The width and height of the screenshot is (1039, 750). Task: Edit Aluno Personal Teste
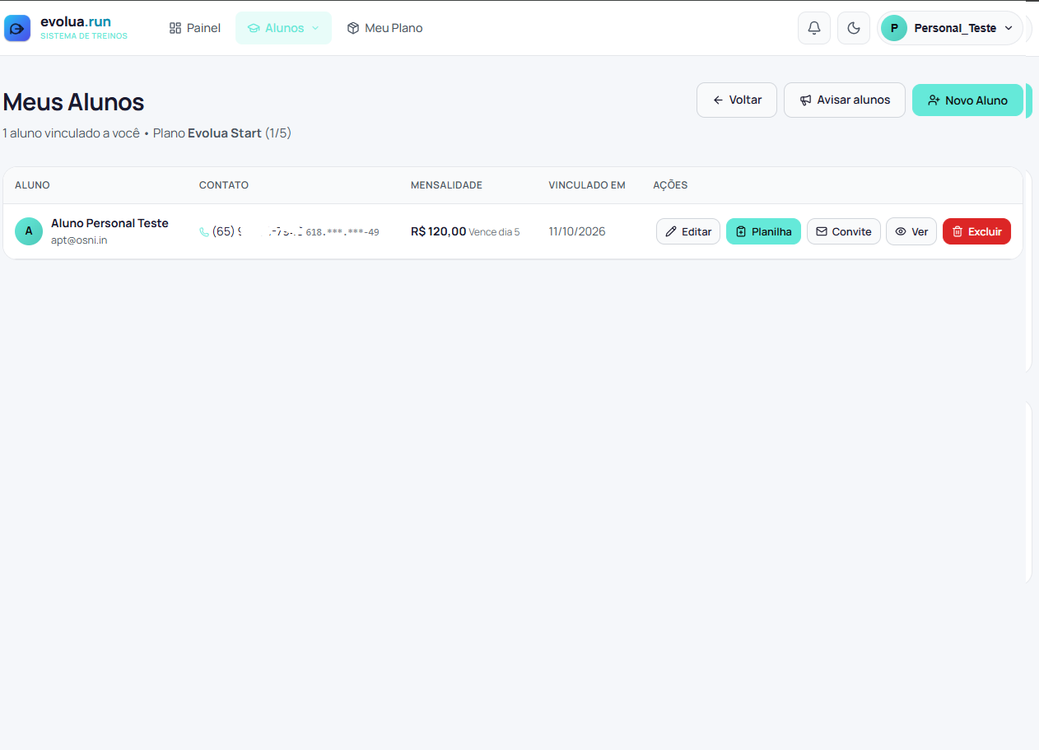click(688, 231)
